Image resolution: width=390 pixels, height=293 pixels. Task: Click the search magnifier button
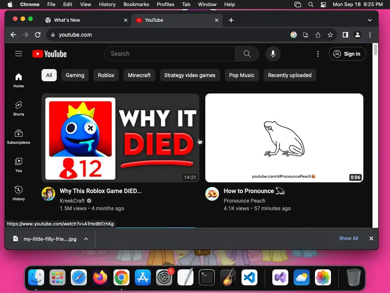[x=247, y=54]
